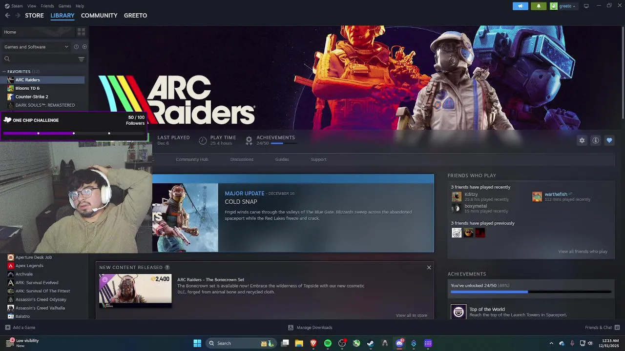Viewport: 625px width, 351px height.
Task: Open the achievements gear icon by ACHIEVEMENTS
Action: (x=249, y=140)
